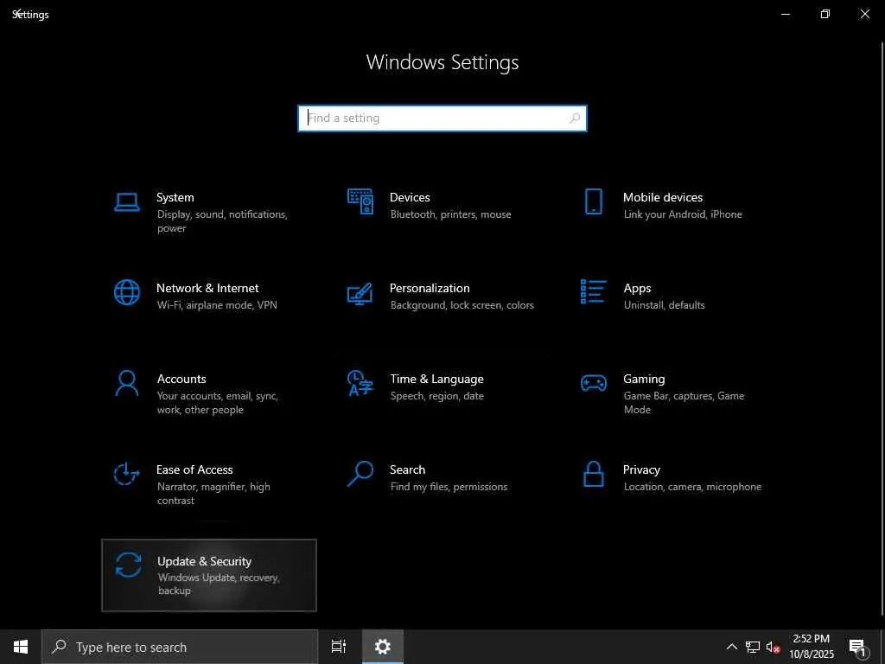Click the Mobile devices heading

(663, 197)
